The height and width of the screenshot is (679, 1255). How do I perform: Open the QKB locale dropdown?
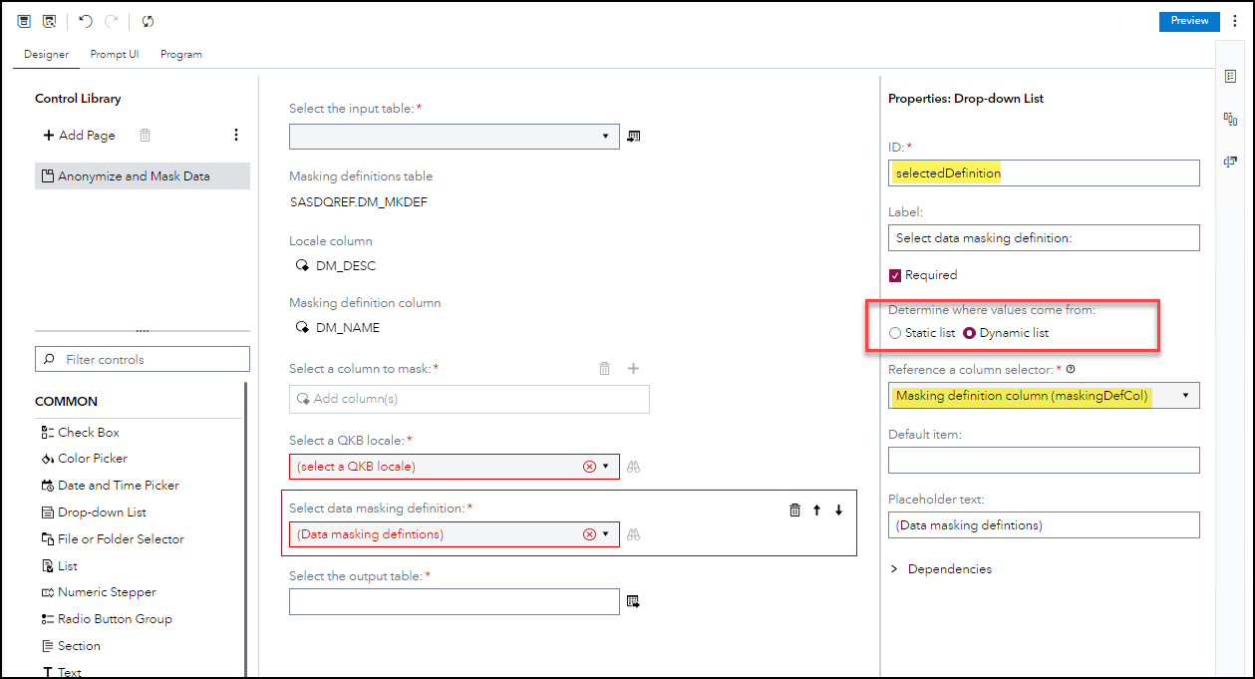(x=605, y=467)
